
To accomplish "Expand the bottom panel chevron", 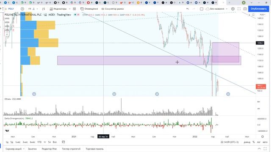I will (259, 149).
